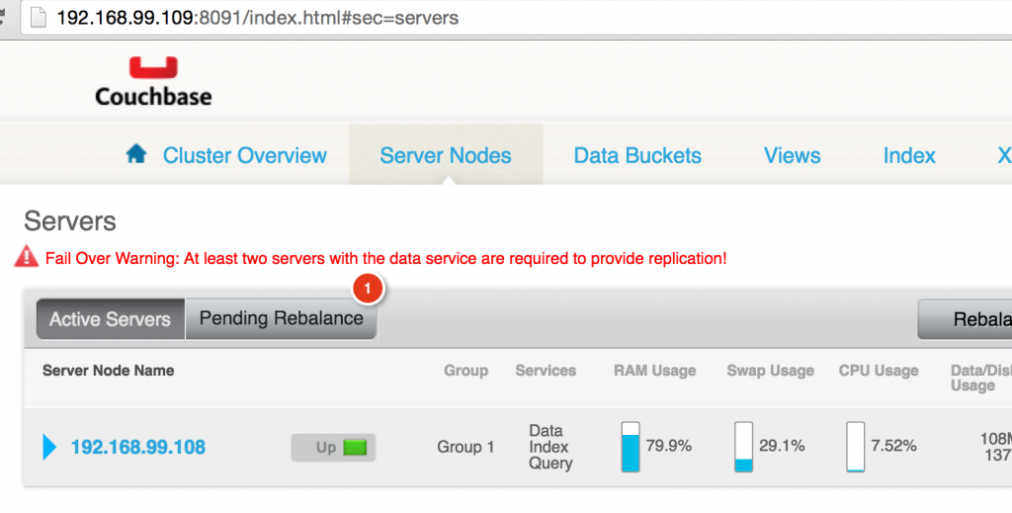1012x513 pixels.
Task: Click the Swap Usage column header
Action: (770, 371)
